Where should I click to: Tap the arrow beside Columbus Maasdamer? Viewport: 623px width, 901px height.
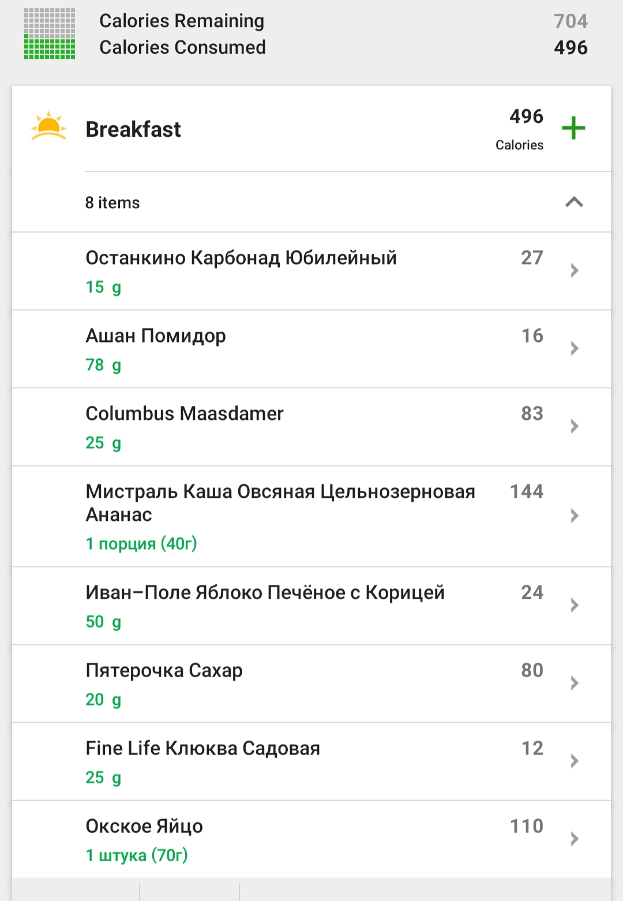(x=574, y=426)
